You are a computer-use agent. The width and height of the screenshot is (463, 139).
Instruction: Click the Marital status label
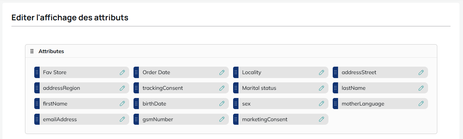pyautogui.click(x=259, y=88)
